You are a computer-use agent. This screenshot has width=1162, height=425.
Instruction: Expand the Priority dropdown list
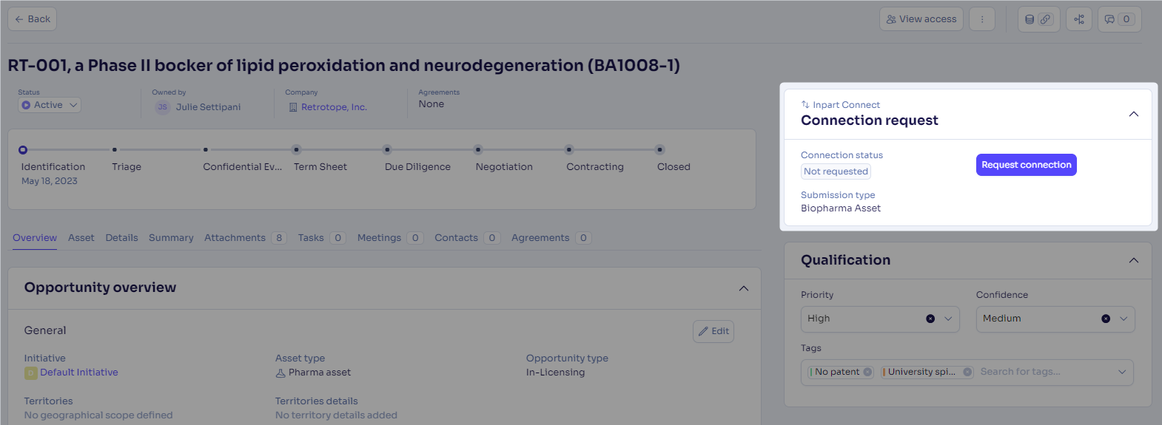tap(948, 319)
